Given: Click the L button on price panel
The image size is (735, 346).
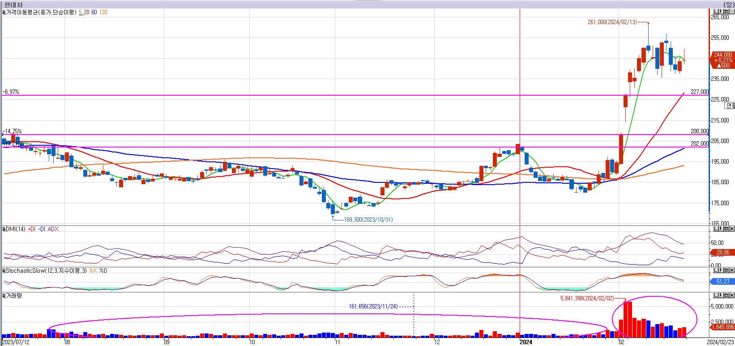Looking at the screenshot, I should (715, 12).
